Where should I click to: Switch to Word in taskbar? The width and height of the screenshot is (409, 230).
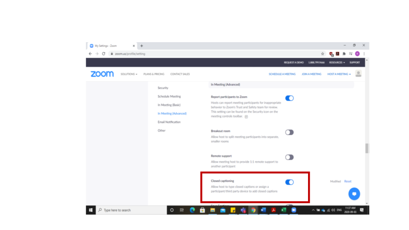click(263, 210)
